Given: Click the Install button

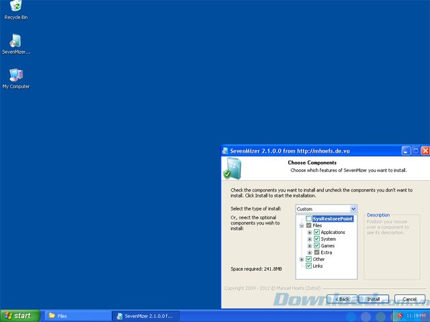Looking at the screenshot, I should click(374, 298).
